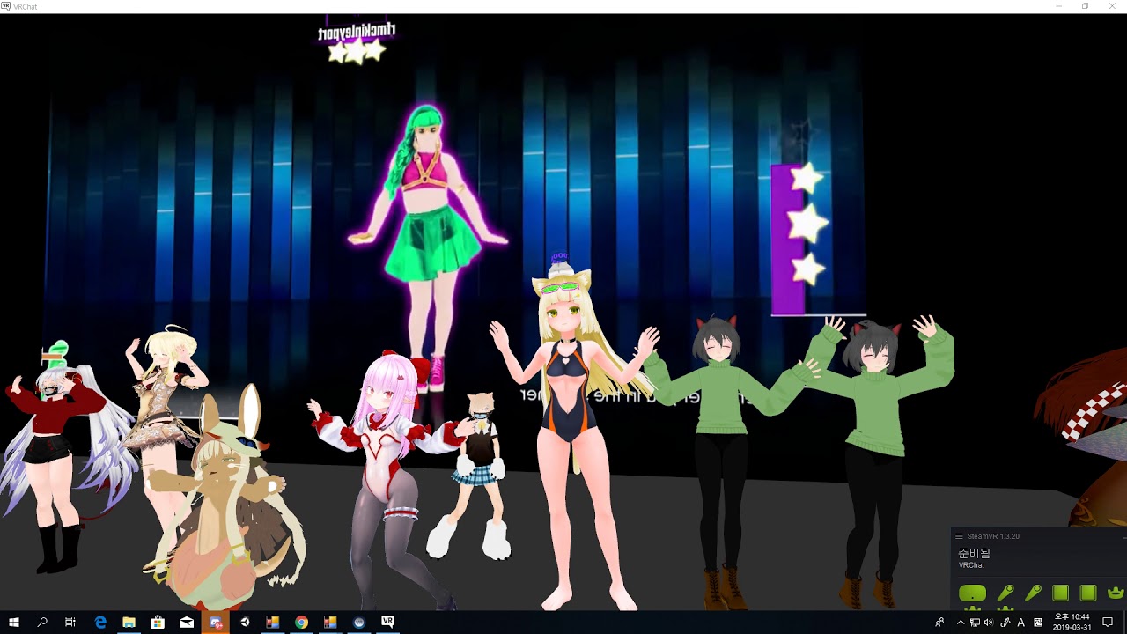Viewport: 1127px width, 634px height.
Task: Switch to the VR taskbar app icon
Action: click(x=387, y=622)
